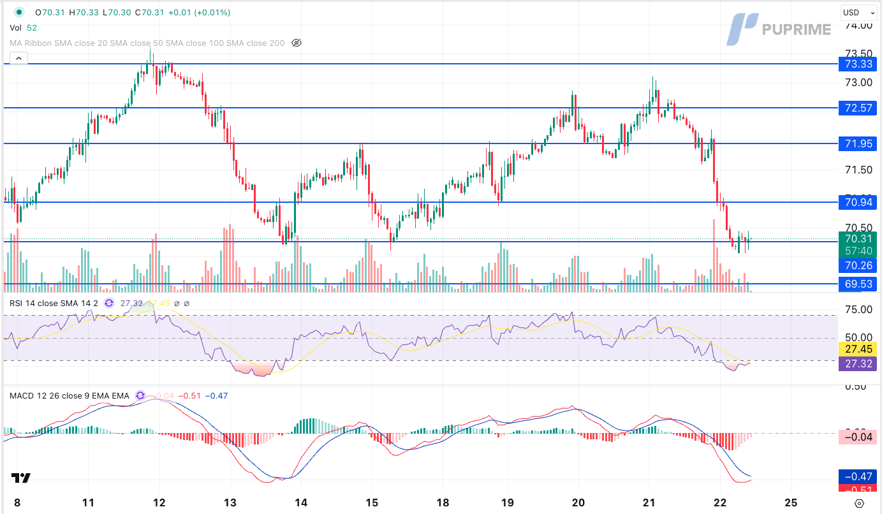Click the 73.33 horizontal line price label
Screen dimensions: 882x514
(858, 64)
